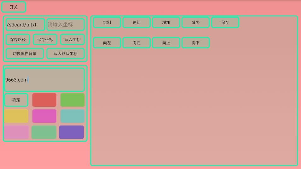Click the 增加 increase button

tap(166, 23)
